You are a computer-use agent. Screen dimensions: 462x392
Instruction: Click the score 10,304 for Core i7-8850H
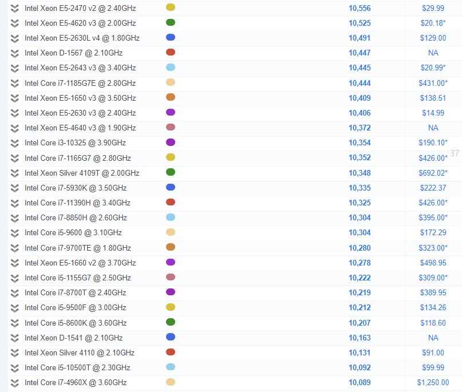(360, 218)
